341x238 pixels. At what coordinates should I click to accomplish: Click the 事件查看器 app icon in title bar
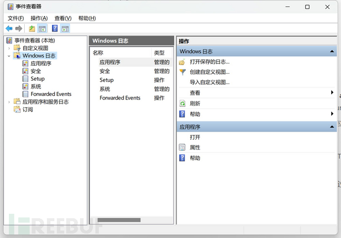[x=10, y=7]
